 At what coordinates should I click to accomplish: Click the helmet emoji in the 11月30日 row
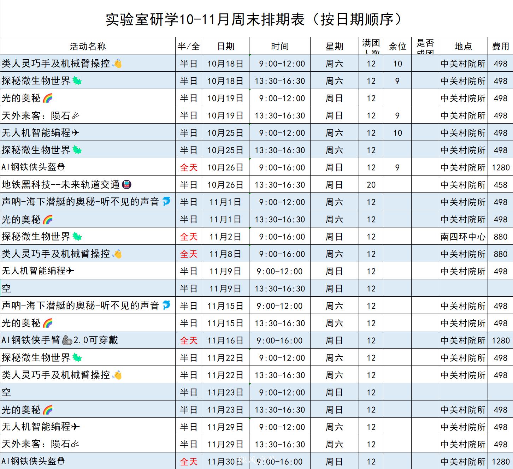coord(61,461)
